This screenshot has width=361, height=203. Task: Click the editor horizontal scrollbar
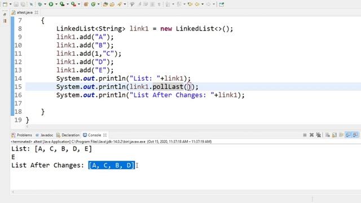[x=193, y=126]
